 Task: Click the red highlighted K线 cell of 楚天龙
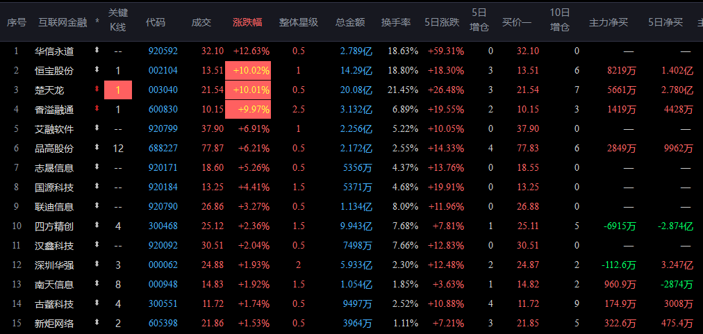pos(118,90)
